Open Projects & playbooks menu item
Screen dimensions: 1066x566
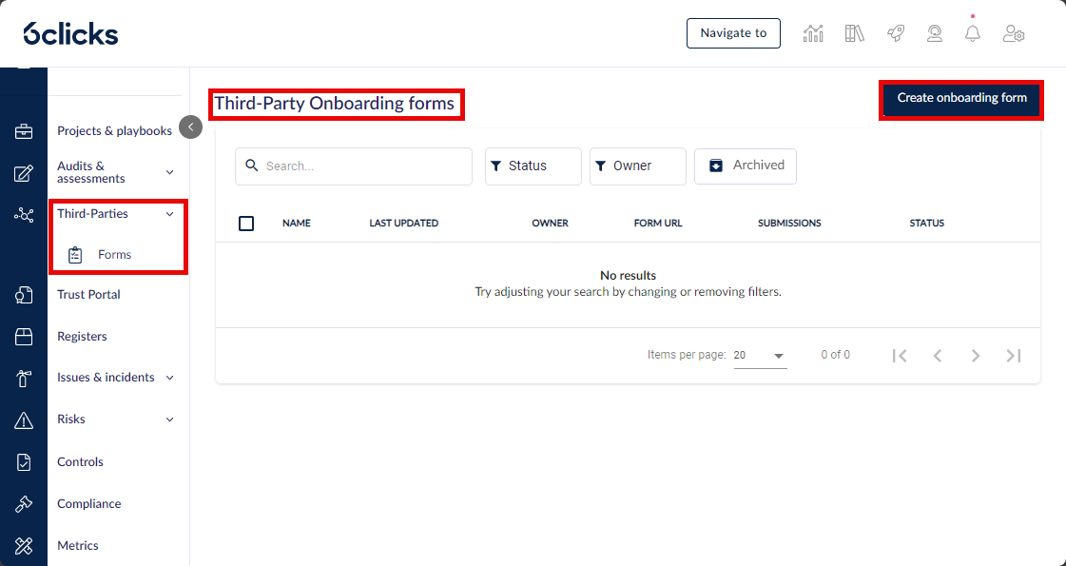click(114, 130)
